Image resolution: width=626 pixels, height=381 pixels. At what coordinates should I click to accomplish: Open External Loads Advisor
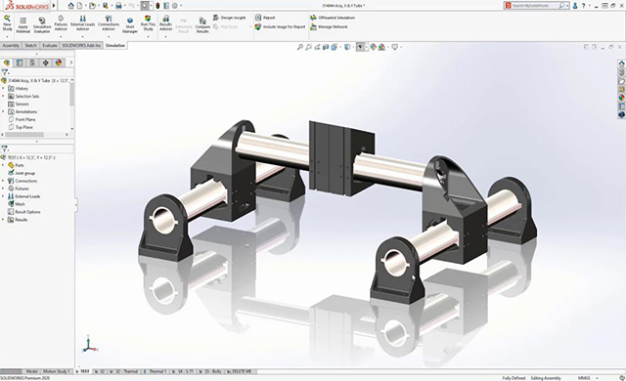coord(82,23)
